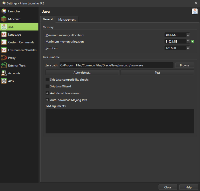This screenshot has width=200, height=191.
Task: Switch to the General tab
Action: click(48, 19)
